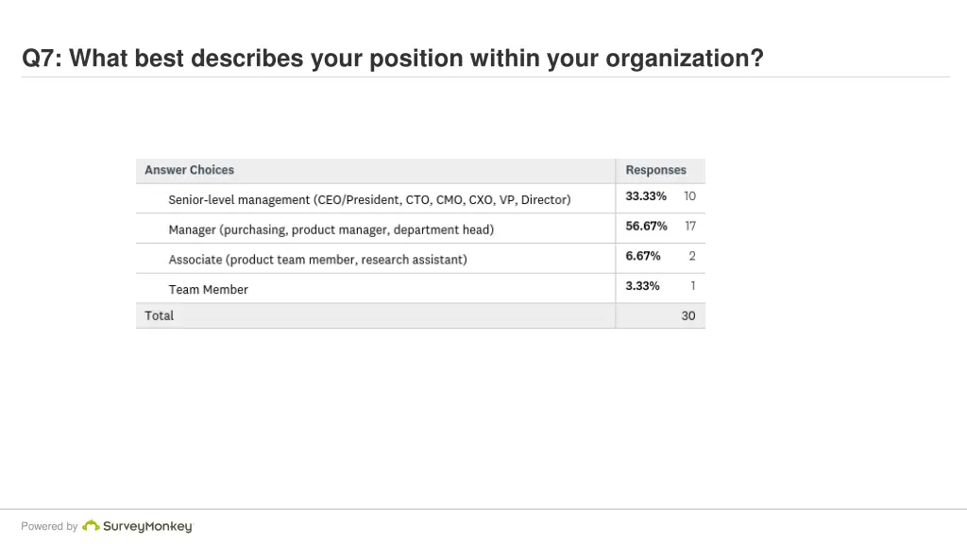Select the Senior-level management answer row
The image size is (967, 544).
coord(420,198)
